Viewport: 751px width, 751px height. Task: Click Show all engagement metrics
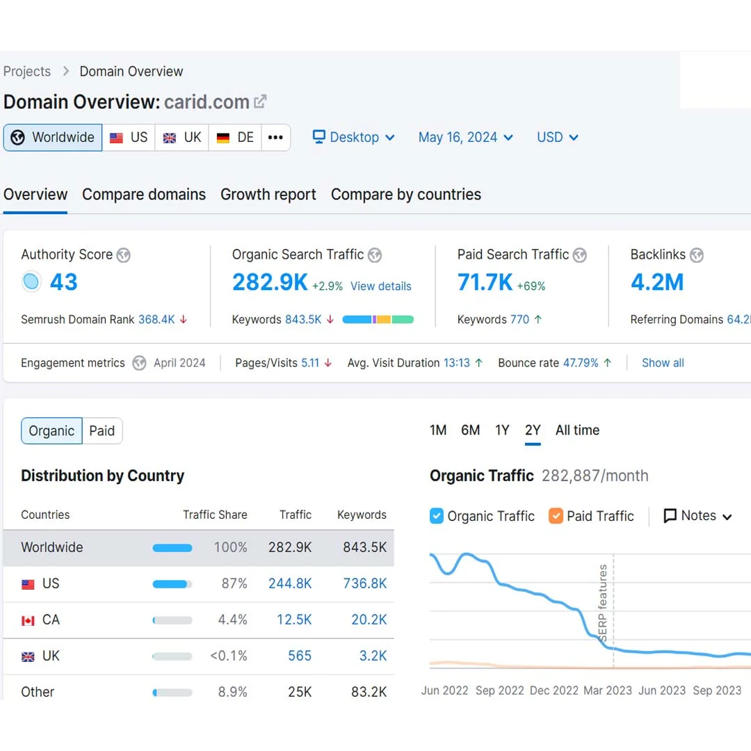[663, 363]
